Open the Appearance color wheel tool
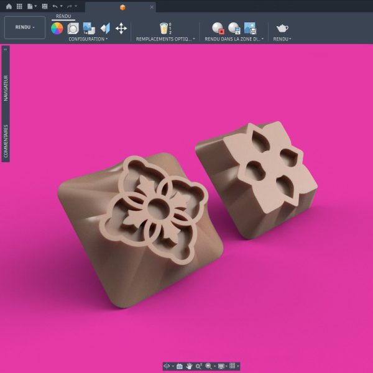Image resolution: width=373 pixels, height=373 pixels. click(x=57, y=29)
